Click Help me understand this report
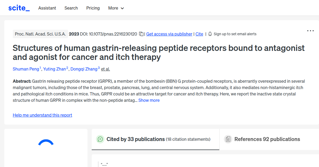Screen dimensions: 319x167 click(42, 115)
